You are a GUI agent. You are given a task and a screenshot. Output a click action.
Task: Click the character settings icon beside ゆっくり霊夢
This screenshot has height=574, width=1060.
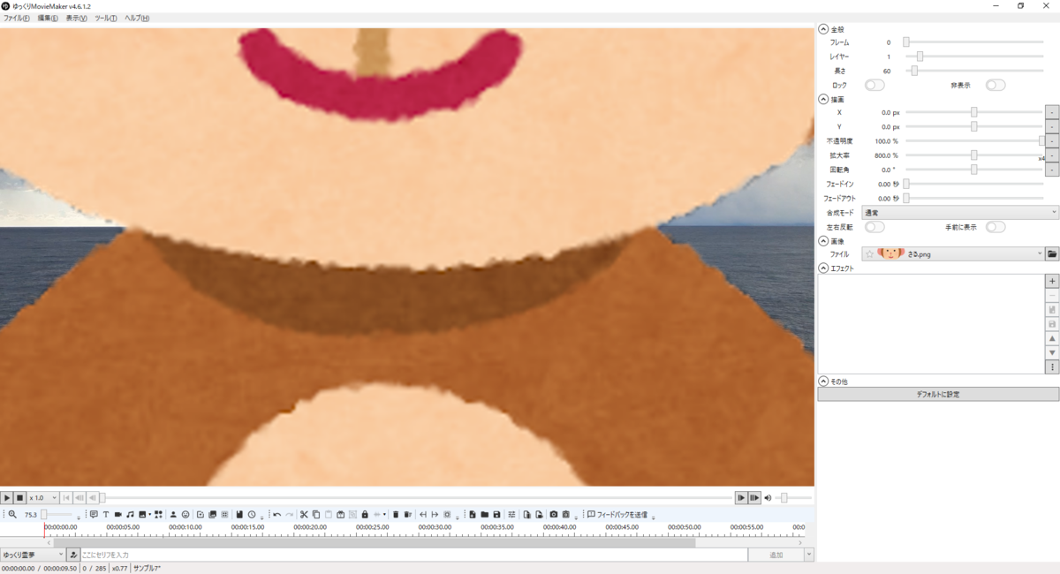coord(73,555)
